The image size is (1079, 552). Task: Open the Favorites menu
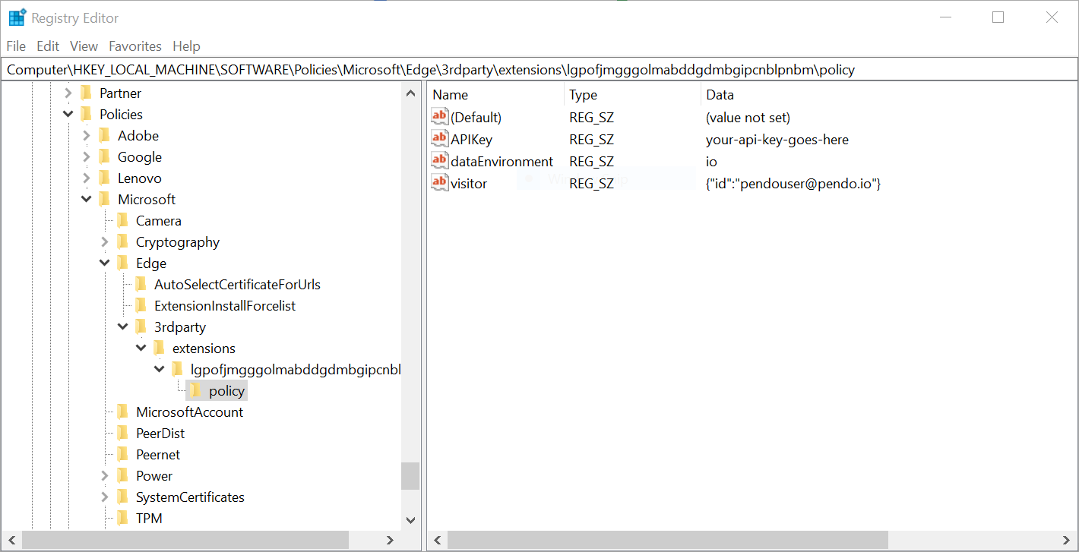point(135,46)
